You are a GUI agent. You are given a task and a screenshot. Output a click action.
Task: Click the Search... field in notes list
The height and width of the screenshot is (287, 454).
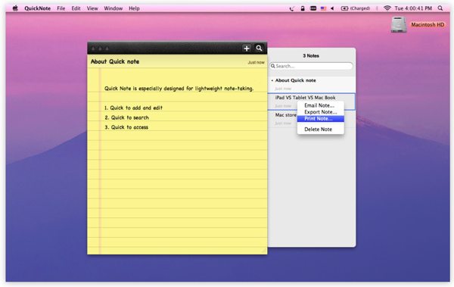tap(311, 66)
